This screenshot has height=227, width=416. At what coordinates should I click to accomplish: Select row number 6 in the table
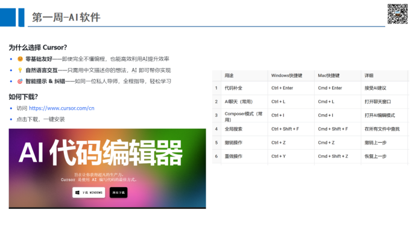point(216,157)
